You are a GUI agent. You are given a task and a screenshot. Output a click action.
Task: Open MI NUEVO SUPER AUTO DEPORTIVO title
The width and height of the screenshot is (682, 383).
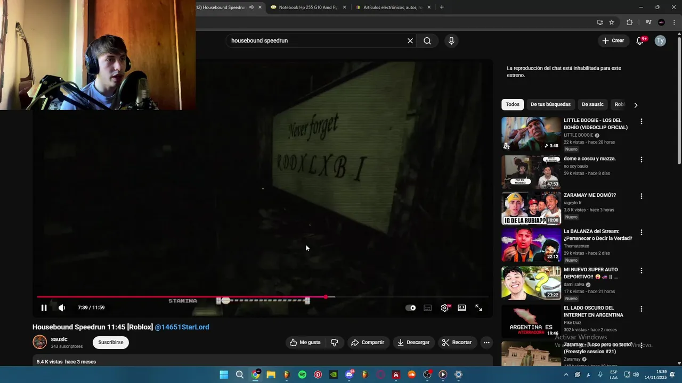(591, 273)
